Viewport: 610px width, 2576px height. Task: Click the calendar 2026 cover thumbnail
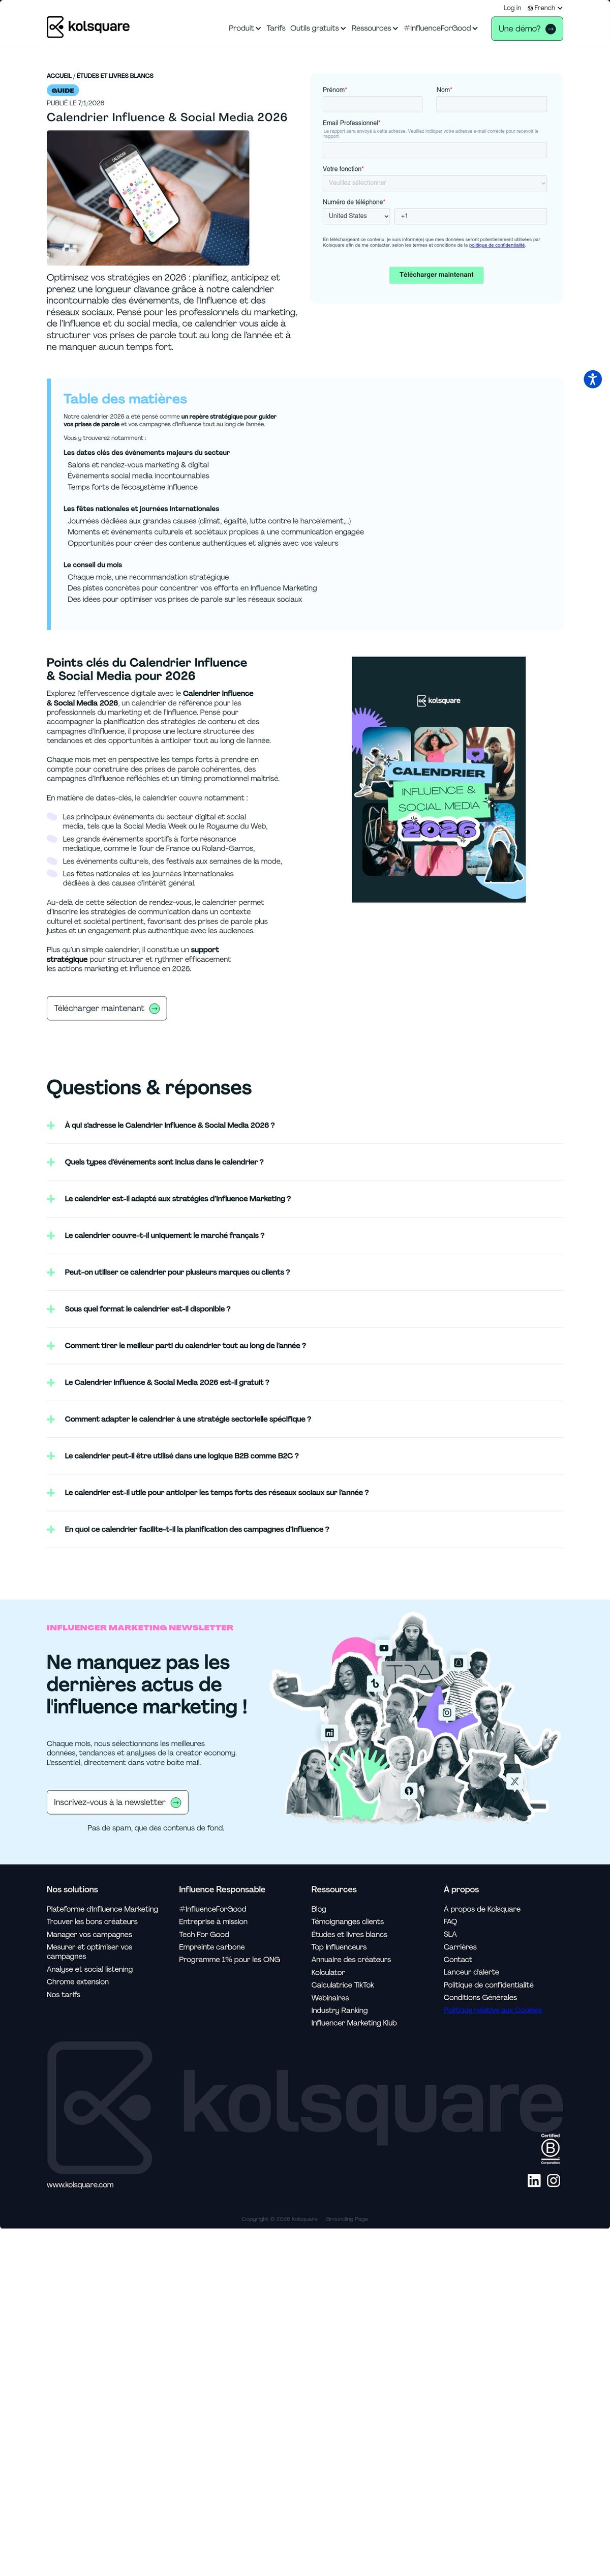tap(438, 780)
